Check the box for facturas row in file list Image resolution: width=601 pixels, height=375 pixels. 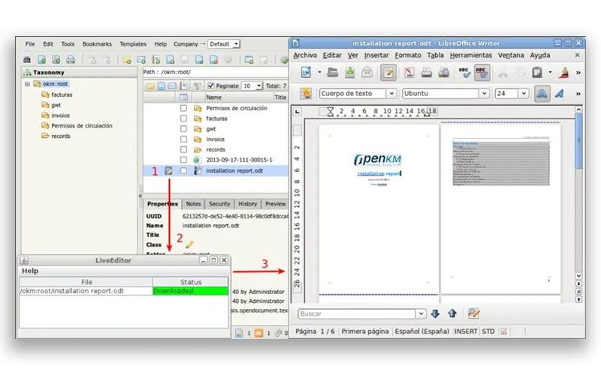point(183,118)
